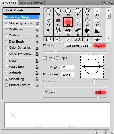The image size is (114, 134).
Task: Select the Brush Tip Shape section
Action: pos(22,17)
